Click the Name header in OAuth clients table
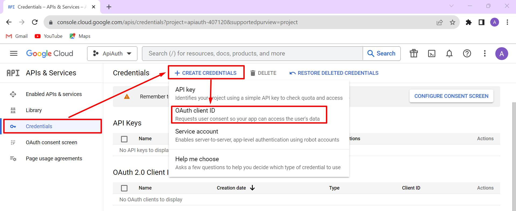Image resolution: width=516 pixels, height=211 pixels. click(145, 188)
